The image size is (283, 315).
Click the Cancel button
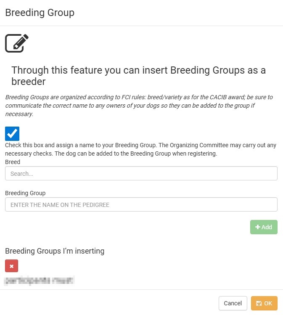233,303
